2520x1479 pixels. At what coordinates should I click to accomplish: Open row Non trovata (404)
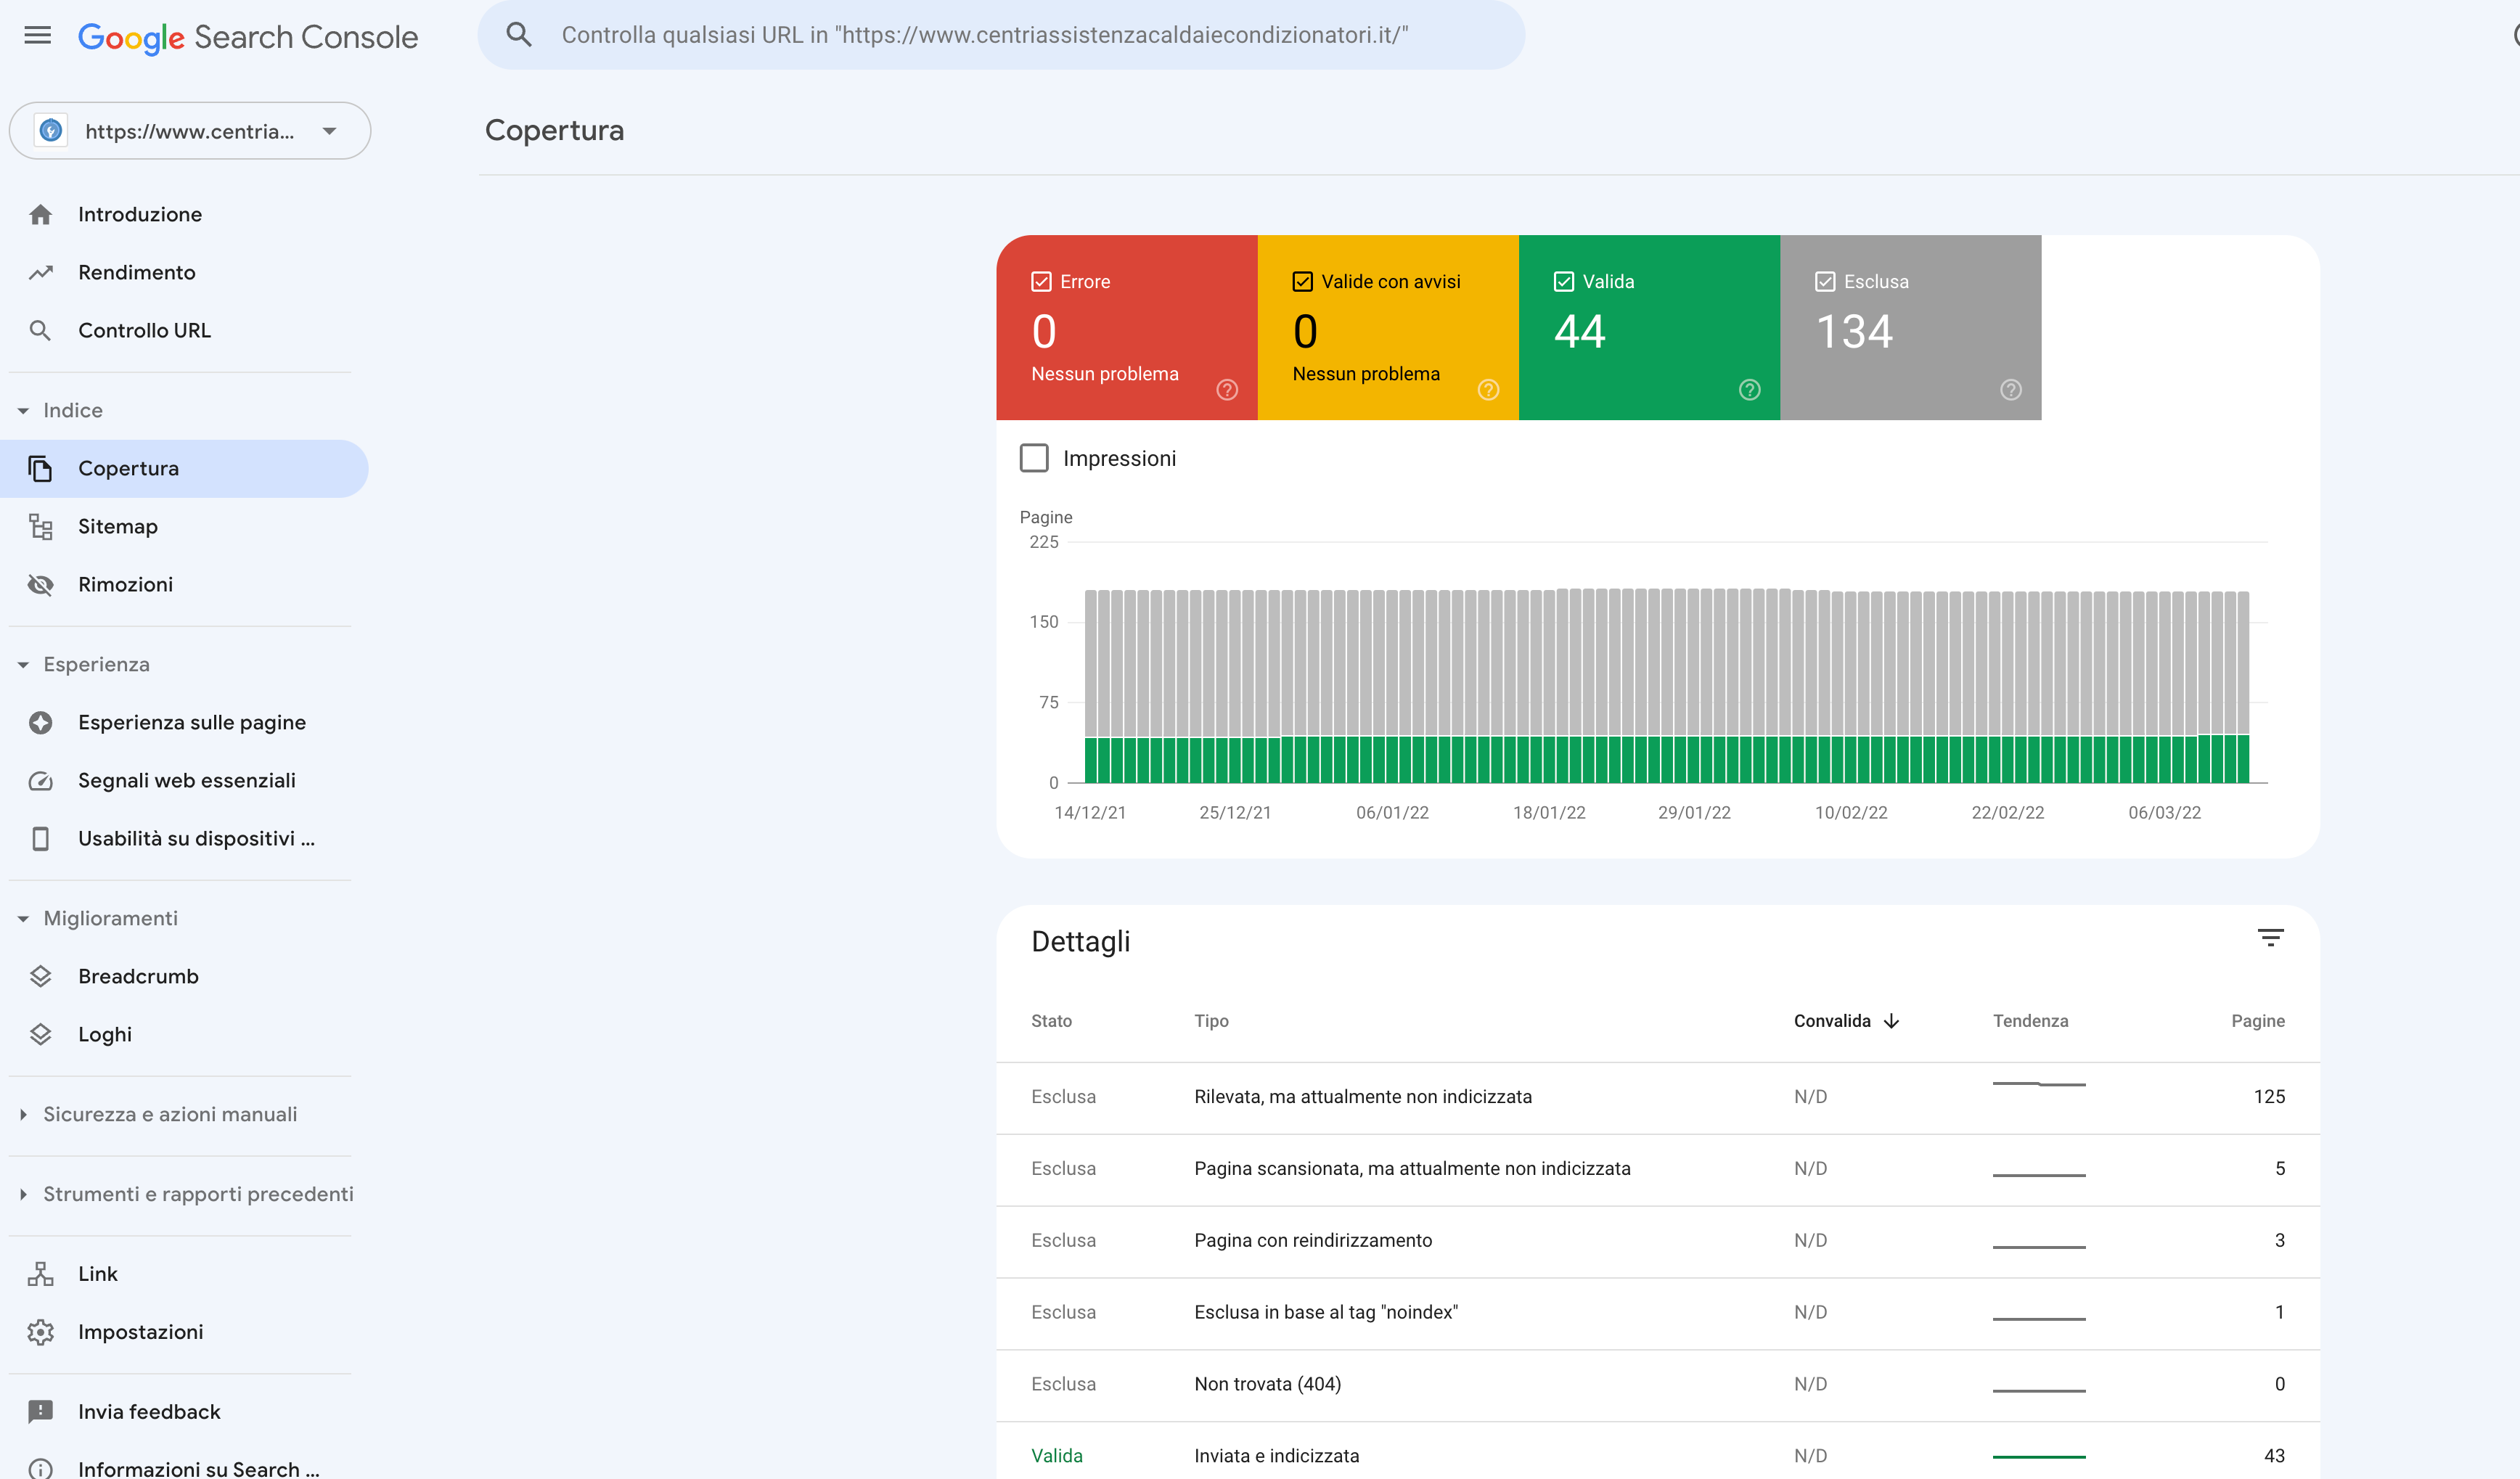pyautogui.click(x=1657, y=1385)
